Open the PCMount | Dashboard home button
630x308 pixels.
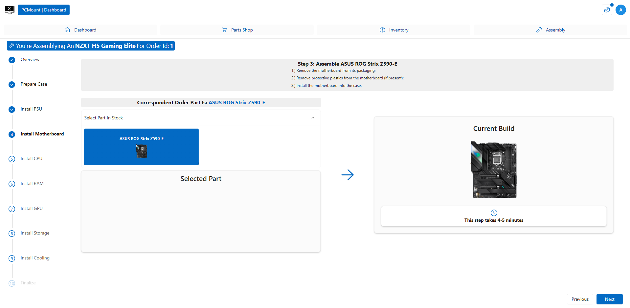click(x=44, y=10)
